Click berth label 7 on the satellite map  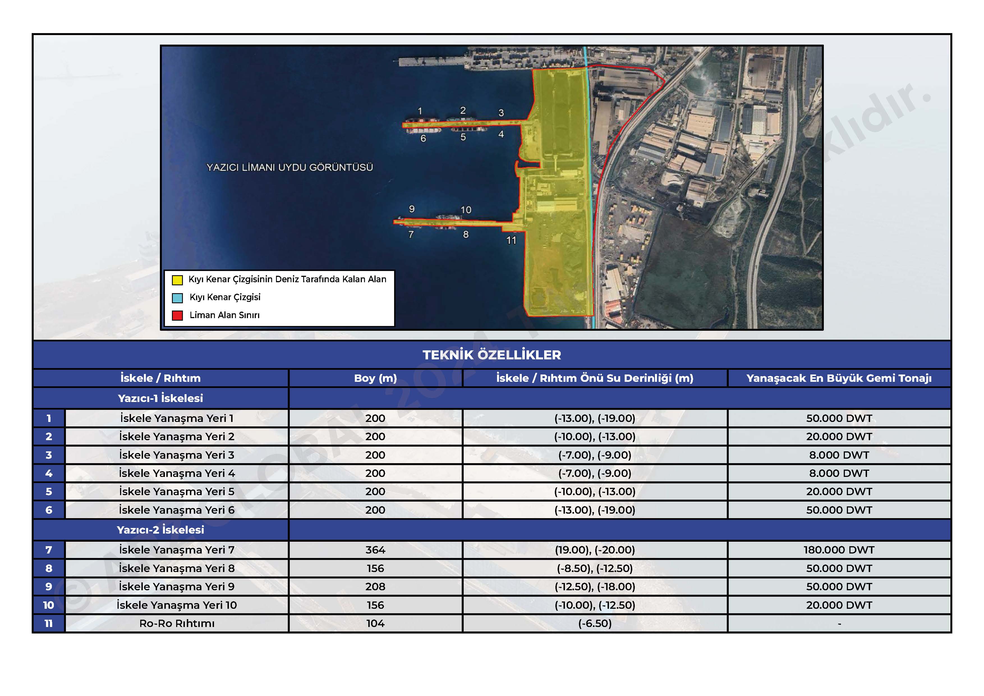(411, 235)
